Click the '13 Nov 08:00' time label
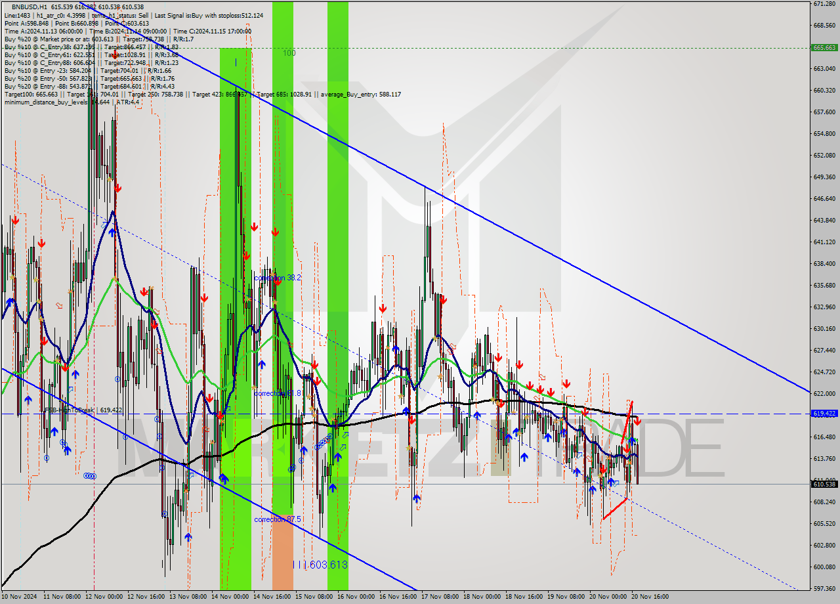This screenshot has height=604, width=840. pos(188,597)
